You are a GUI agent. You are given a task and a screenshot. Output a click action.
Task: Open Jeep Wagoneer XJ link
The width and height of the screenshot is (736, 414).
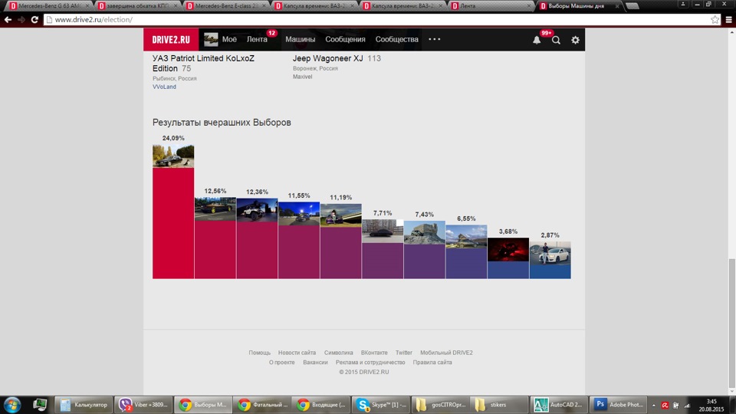click(x=327, y=59)
